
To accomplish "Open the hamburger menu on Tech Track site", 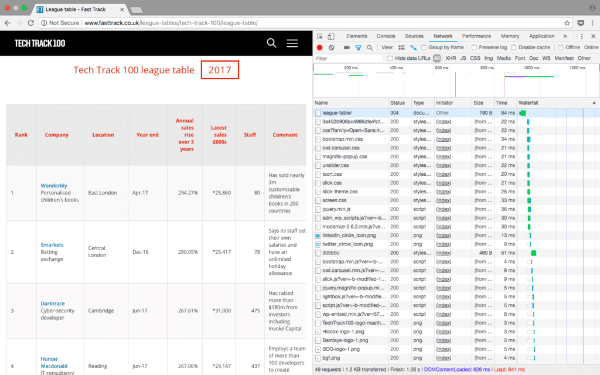I will (292, 43).
